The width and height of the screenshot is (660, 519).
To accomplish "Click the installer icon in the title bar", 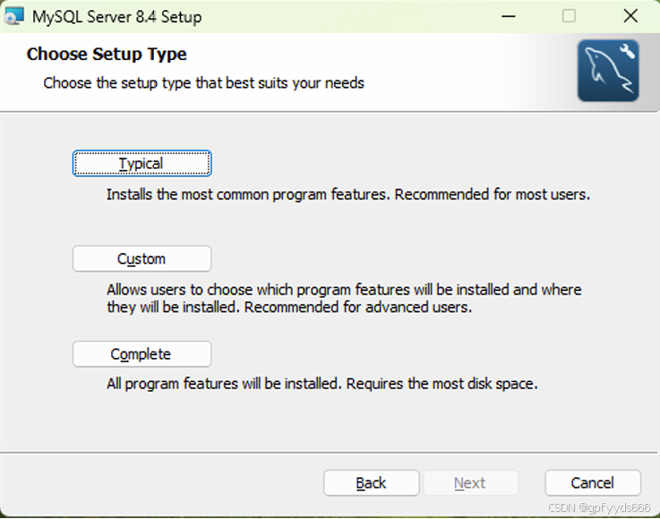I will pos(14,16).
